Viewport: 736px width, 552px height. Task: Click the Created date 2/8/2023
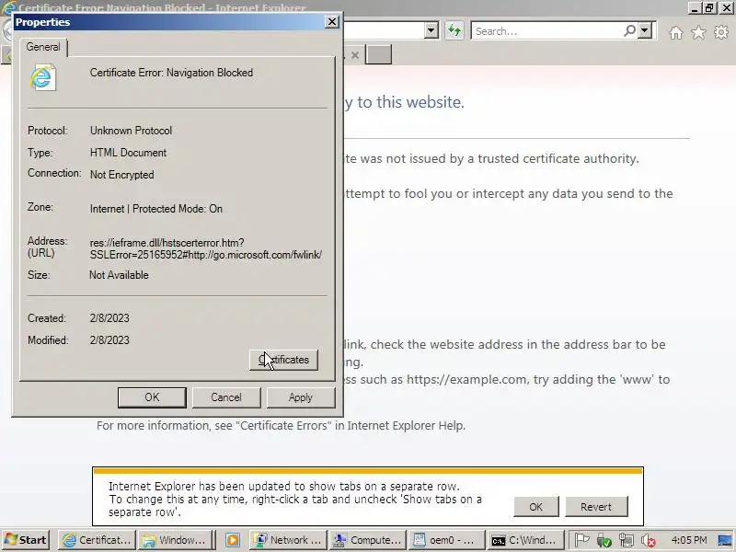[x=109, y=318]
